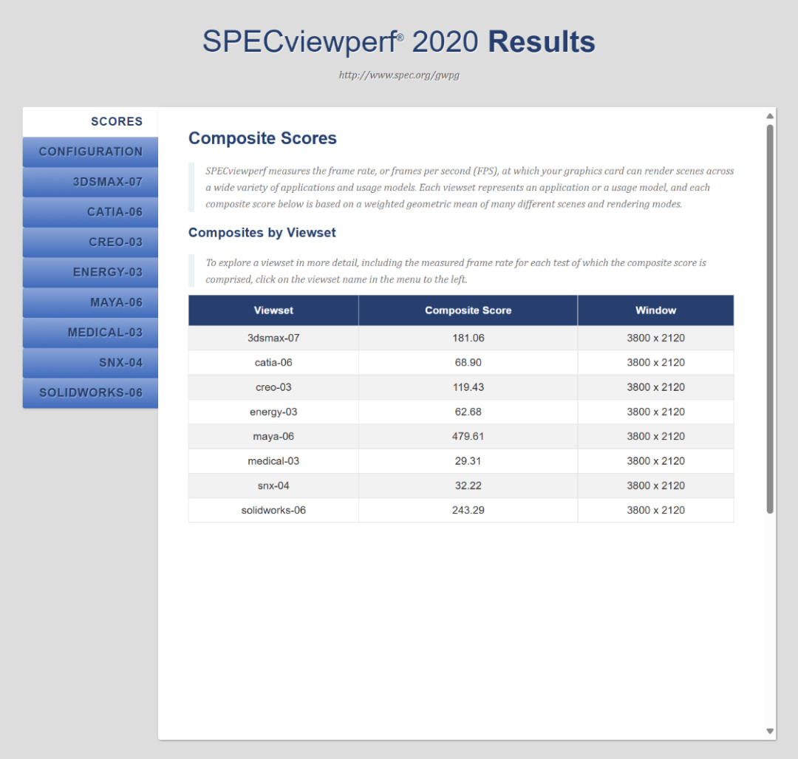The width and height of the screenshot is (798, 759).
Task: Click the scrollbar down arrow
Action: 769,731
